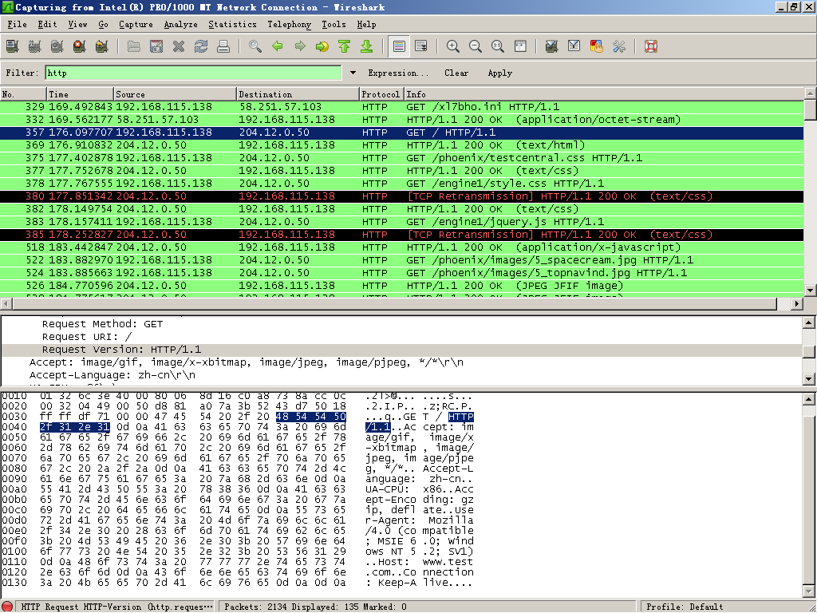Open the File menu
The image size is (817, 613).
(18, 25)
